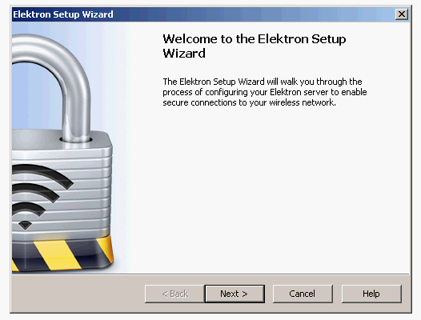Click the smallest Wi-Fi arc on the padlock
The height and width of the screenshot is (320, 421).
pyautogui.click(x=30, y=209)
